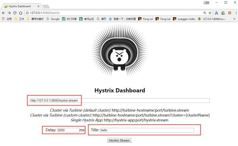Click the Single Hystrix App hystrix.stream example

tap(120, 120)
